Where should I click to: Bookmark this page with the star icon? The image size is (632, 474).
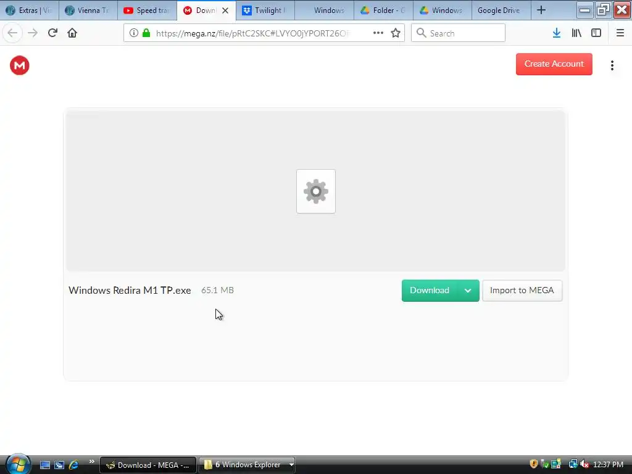[396, 33]
